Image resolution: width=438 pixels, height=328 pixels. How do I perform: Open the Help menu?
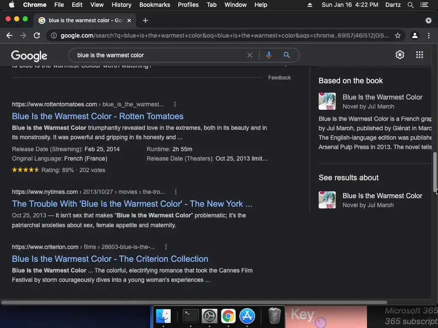tap(260, 5)
